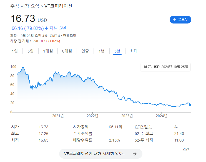Choose the 1년 range tab
This screenshot has height=162, width=206.
[x=101, y=51]
